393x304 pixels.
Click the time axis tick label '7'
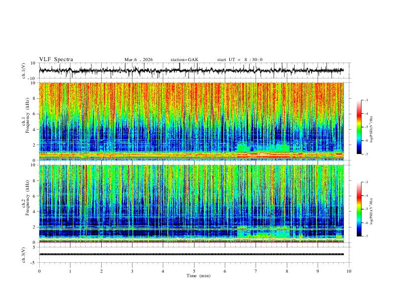click(256, 271)
